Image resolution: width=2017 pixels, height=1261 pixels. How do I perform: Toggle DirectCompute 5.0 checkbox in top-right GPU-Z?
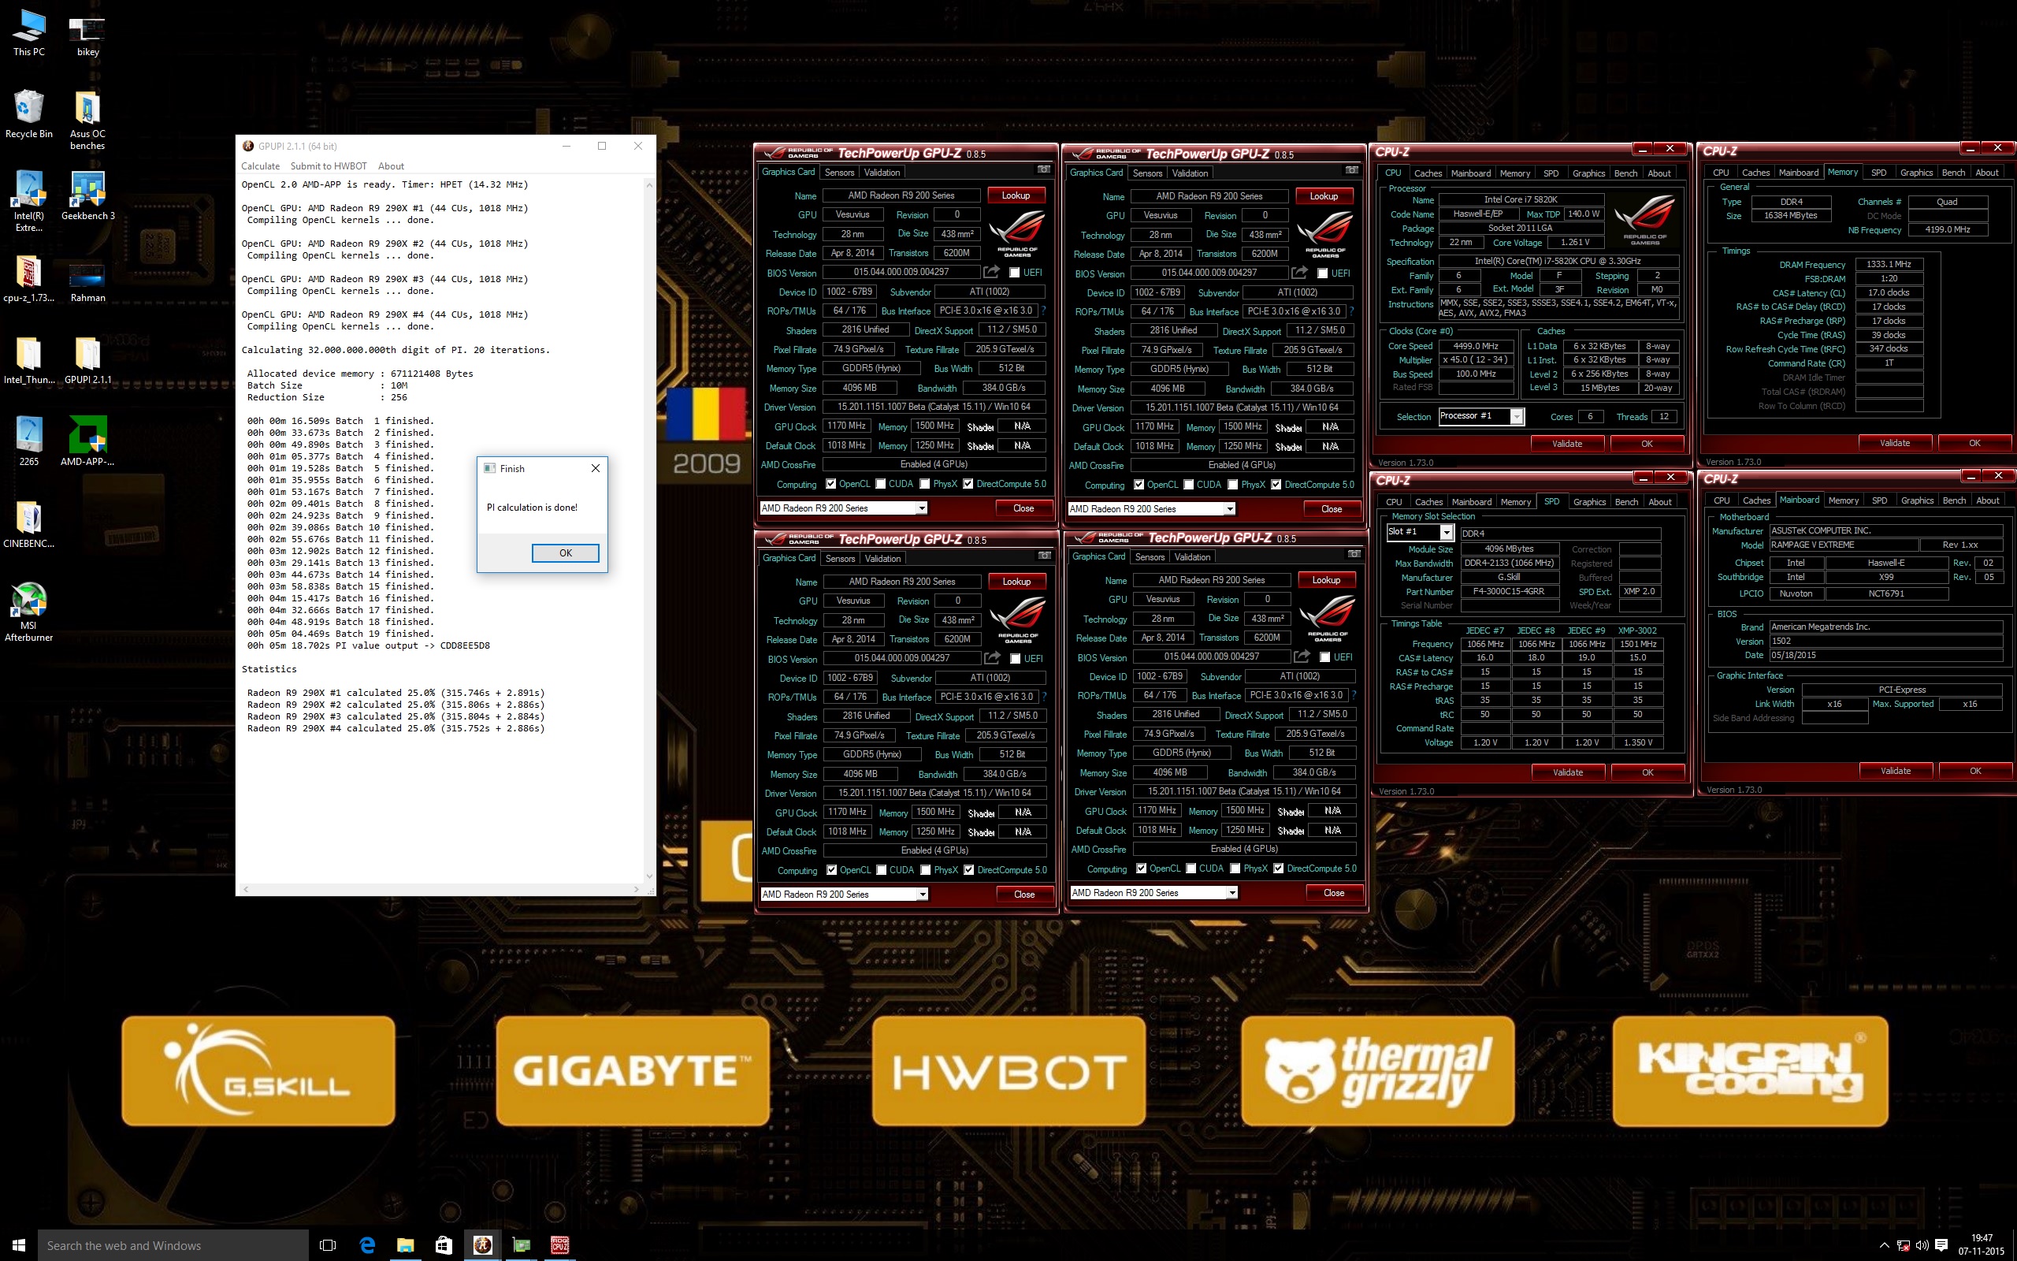pyautogui.click(x=1276, y=485)
